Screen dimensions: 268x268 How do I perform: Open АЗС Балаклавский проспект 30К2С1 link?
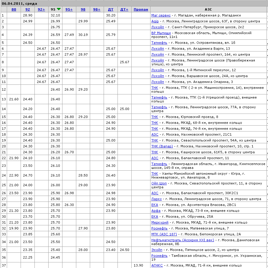[155, 193]
